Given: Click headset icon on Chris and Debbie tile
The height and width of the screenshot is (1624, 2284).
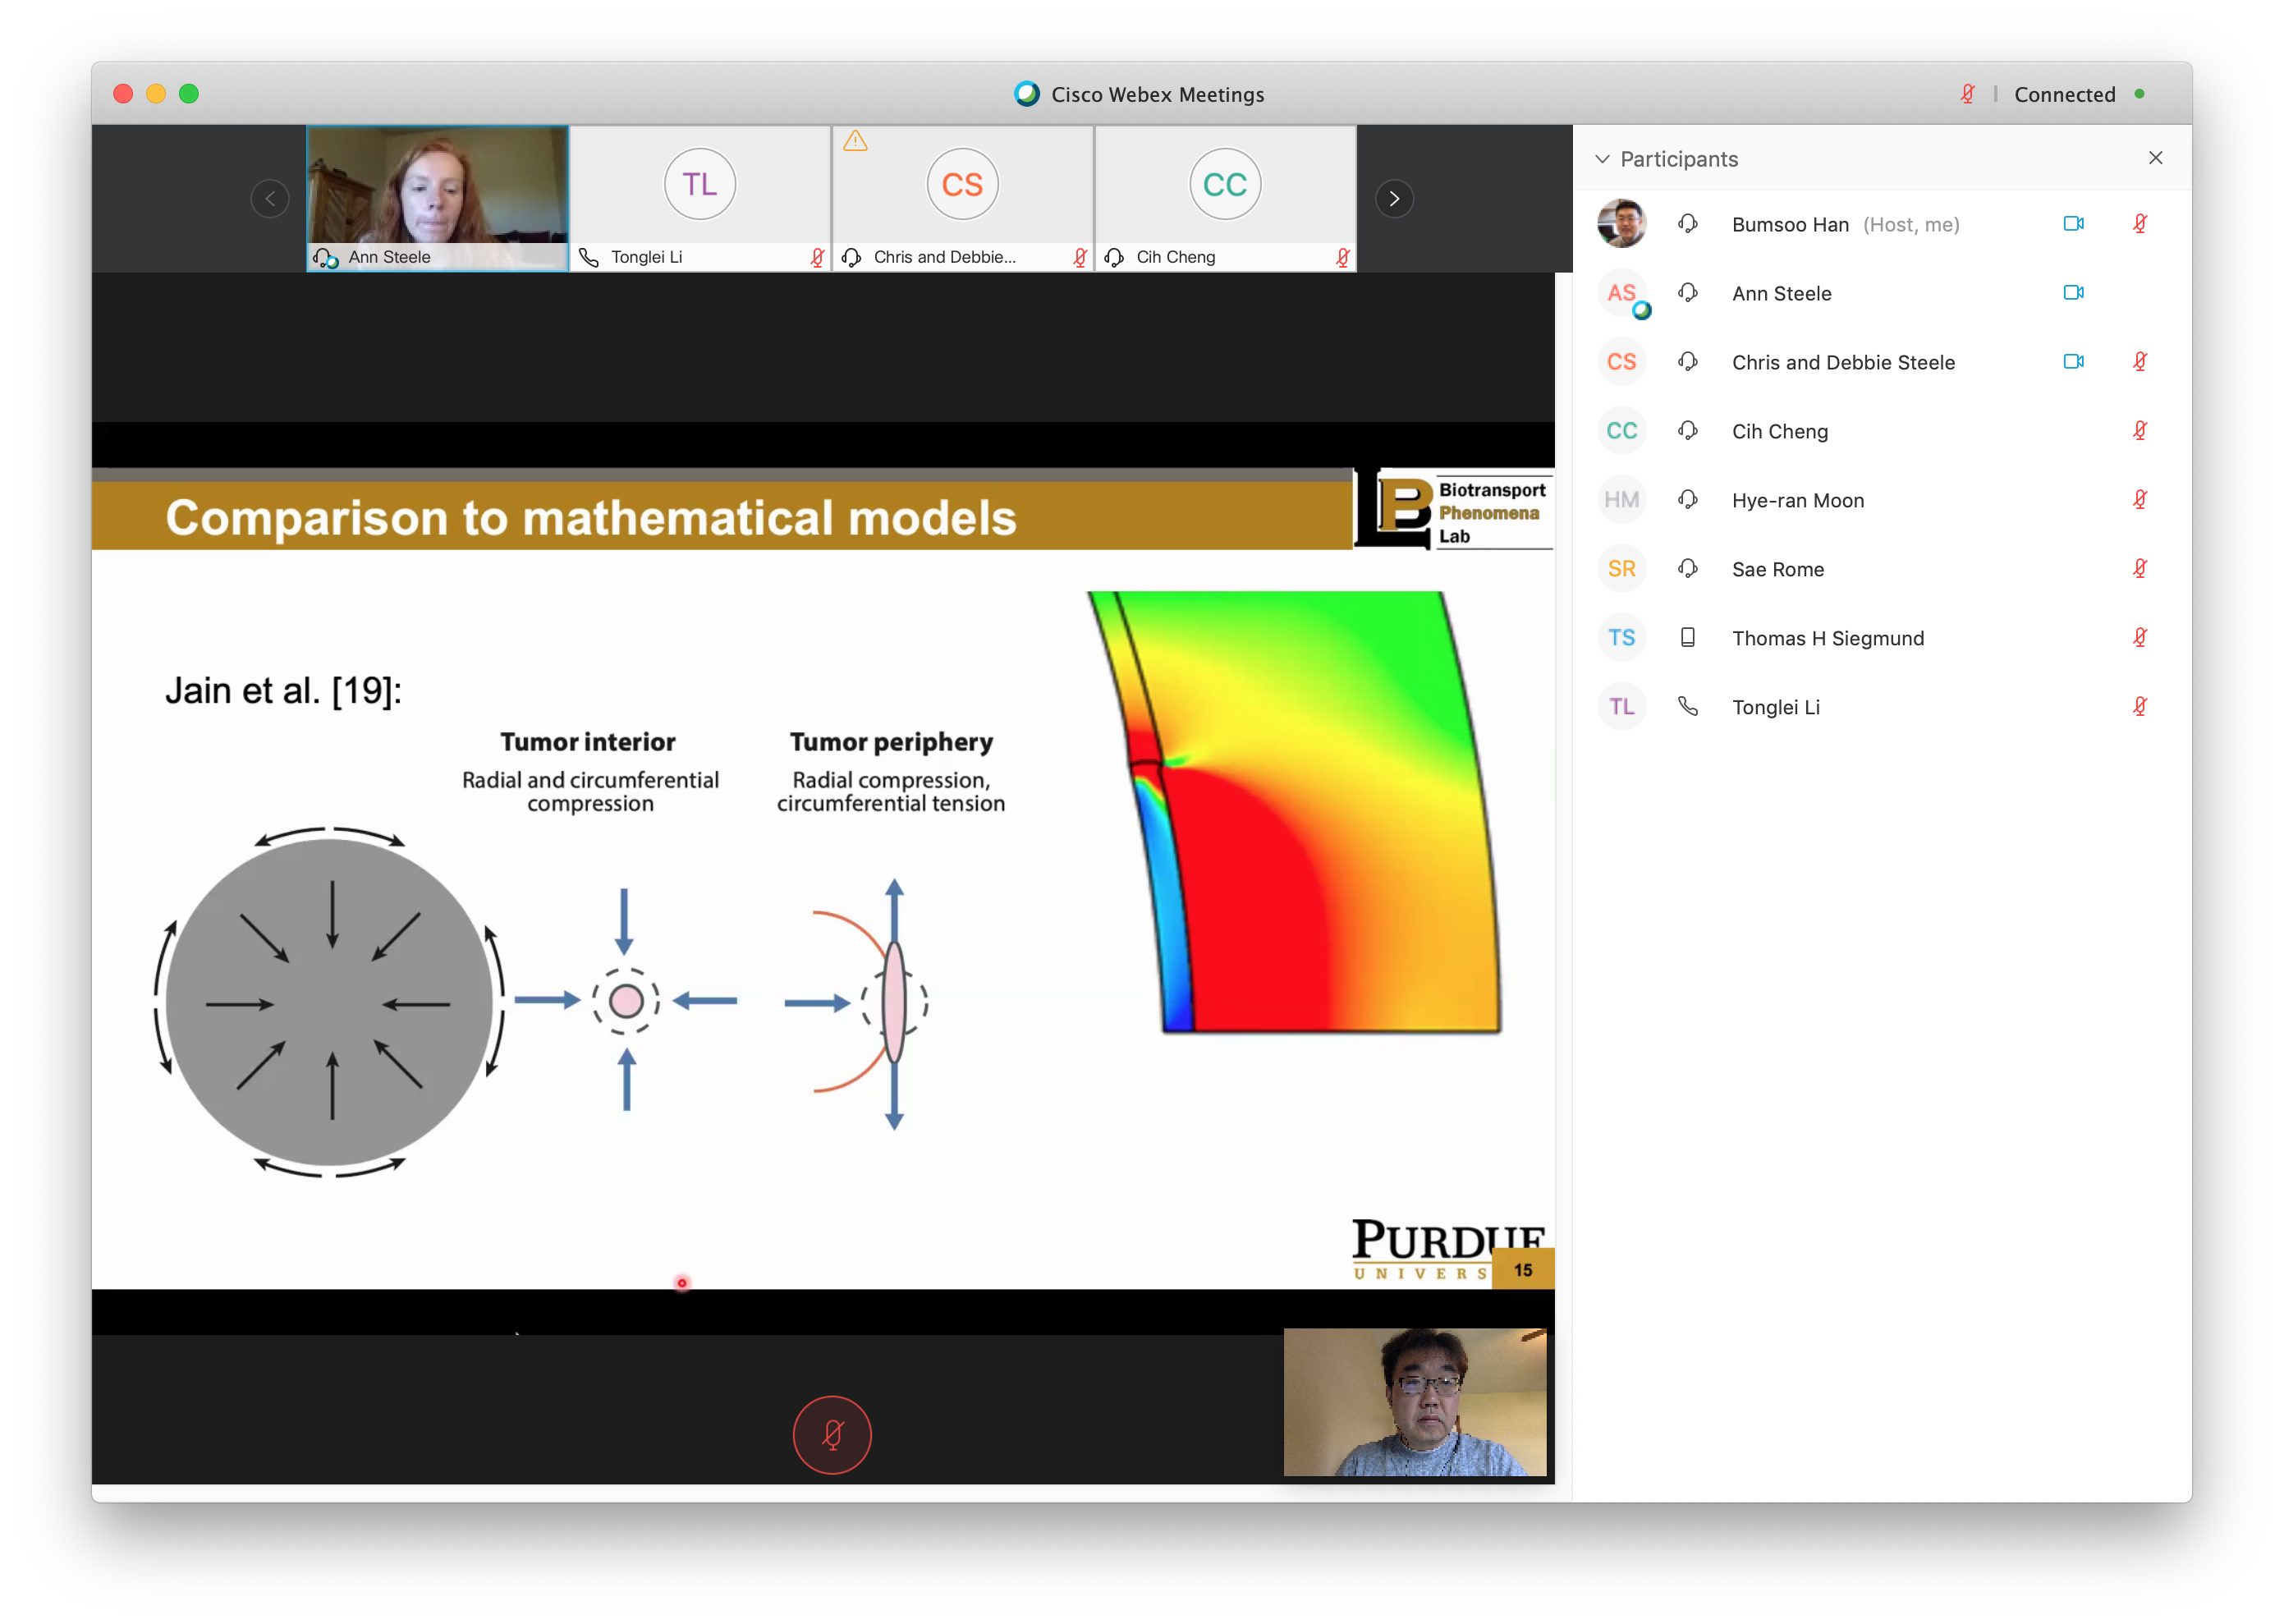Looking at the screenshot, I should point(852,257).
